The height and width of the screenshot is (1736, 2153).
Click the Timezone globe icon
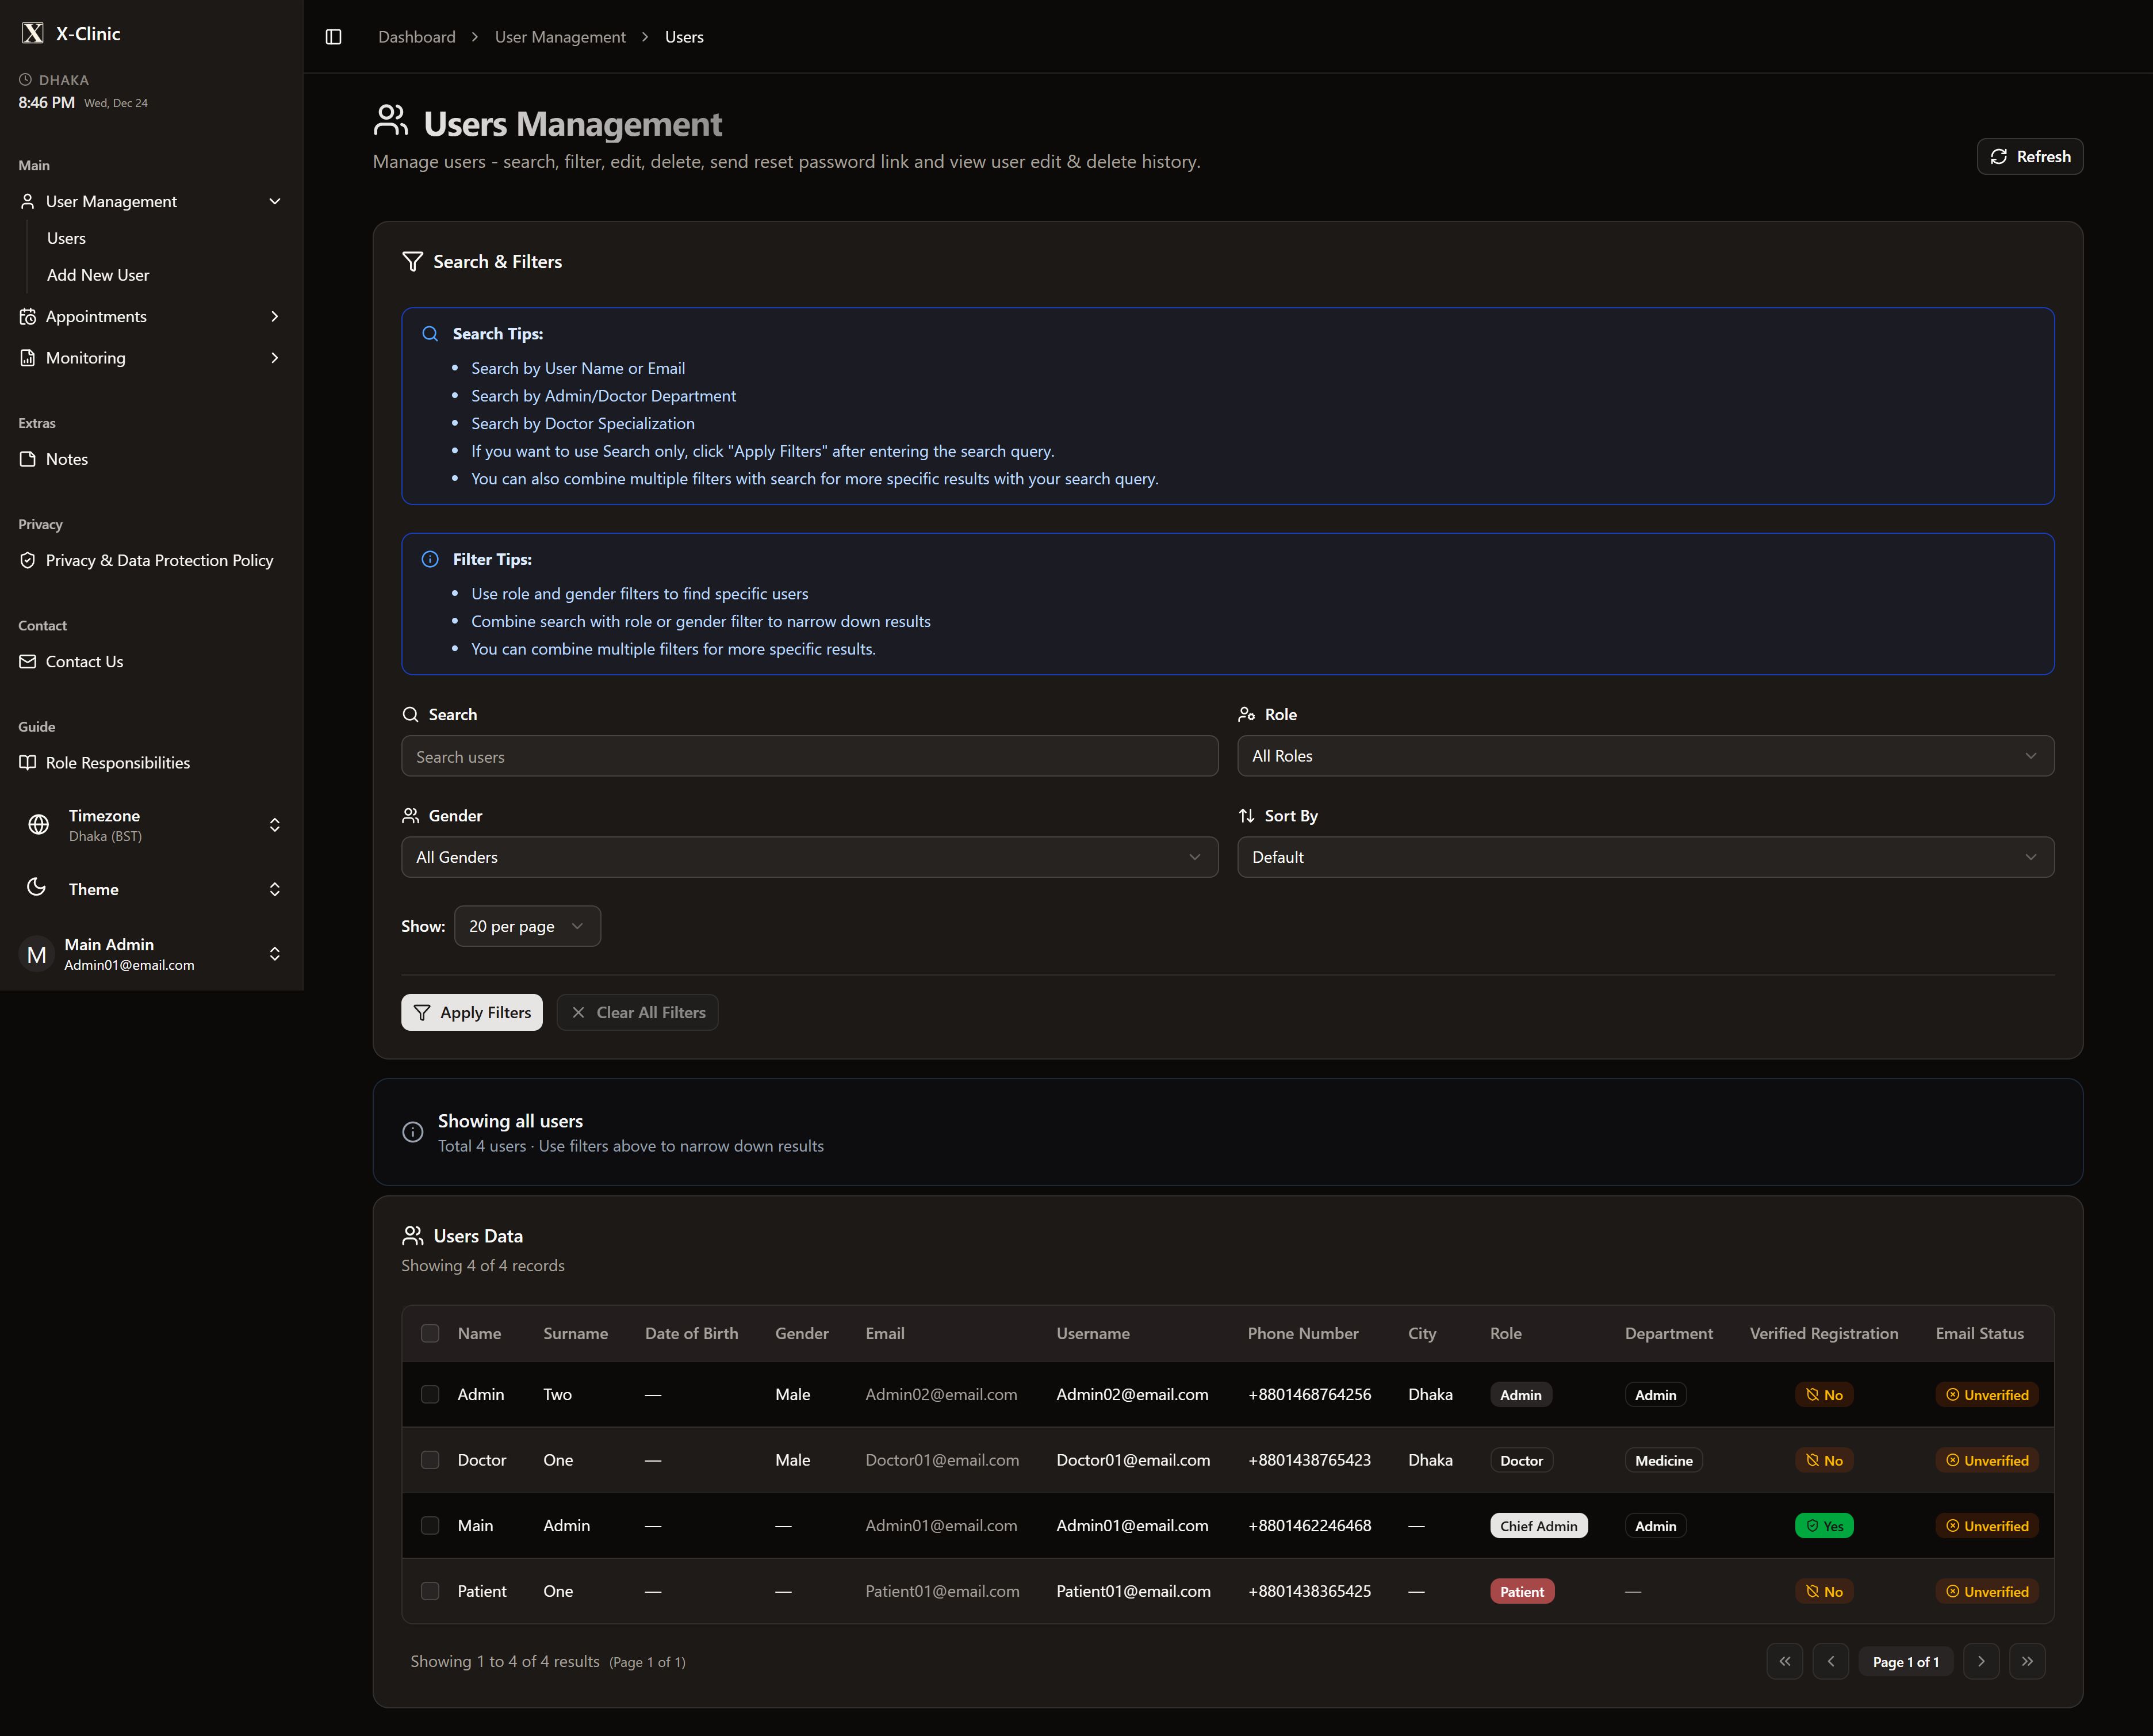tap(39, 825)
